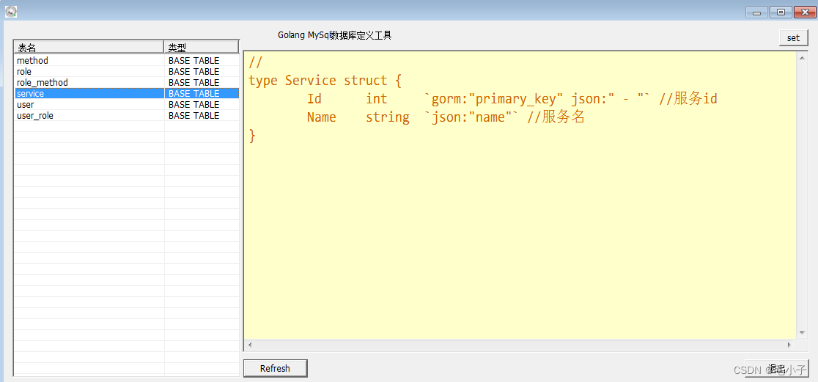Minimize the window

click(756, 12)
